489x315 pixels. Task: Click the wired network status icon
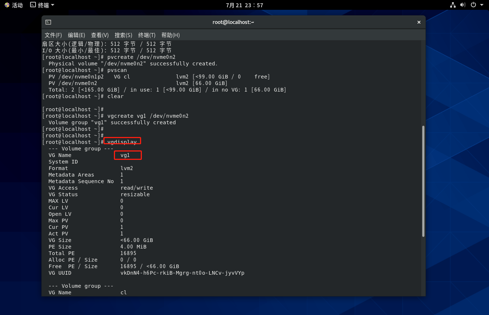pyautogui.click(x=453, y=5)
